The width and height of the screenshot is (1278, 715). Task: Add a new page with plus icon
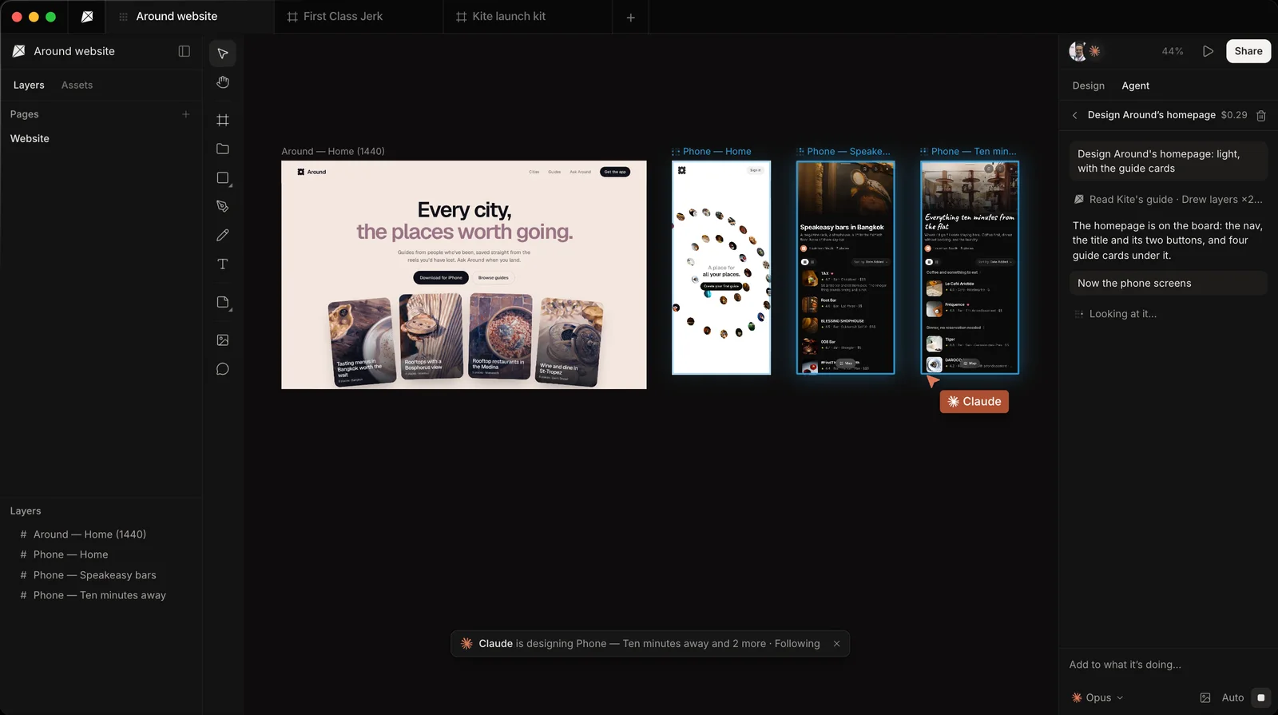[x=186, y=114]
